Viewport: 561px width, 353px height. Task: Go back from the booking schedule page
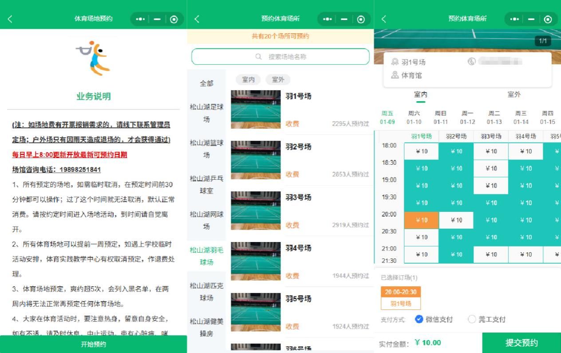click(x=384, y=19)
